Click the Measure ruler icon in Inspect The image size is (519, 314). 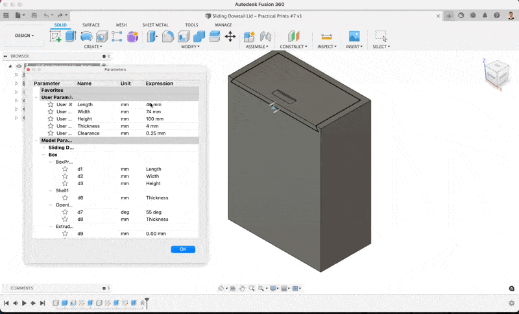[326, 37]
